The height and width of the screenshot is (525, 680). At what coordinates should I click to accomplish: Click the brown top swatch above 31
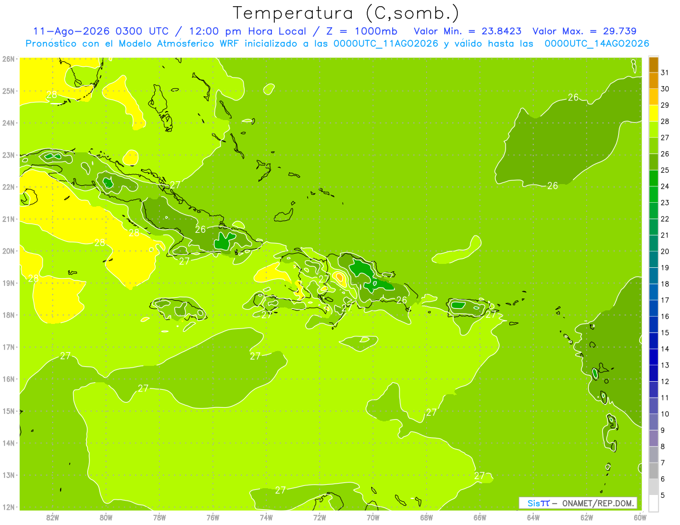click(x=653, y=65)
